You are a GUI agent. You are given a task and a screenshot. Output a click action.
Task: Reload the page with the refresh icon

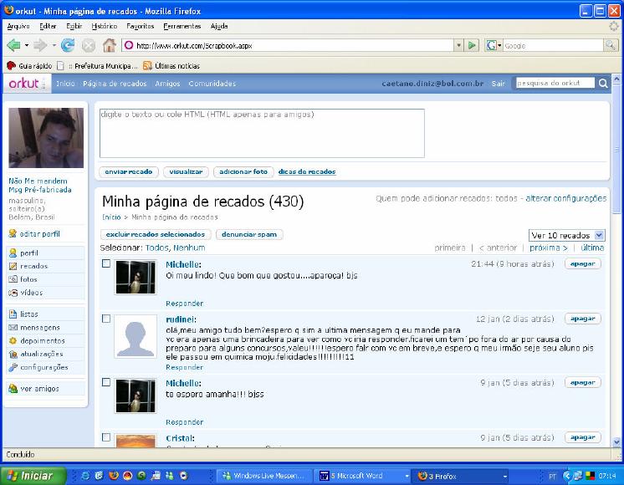68,45
